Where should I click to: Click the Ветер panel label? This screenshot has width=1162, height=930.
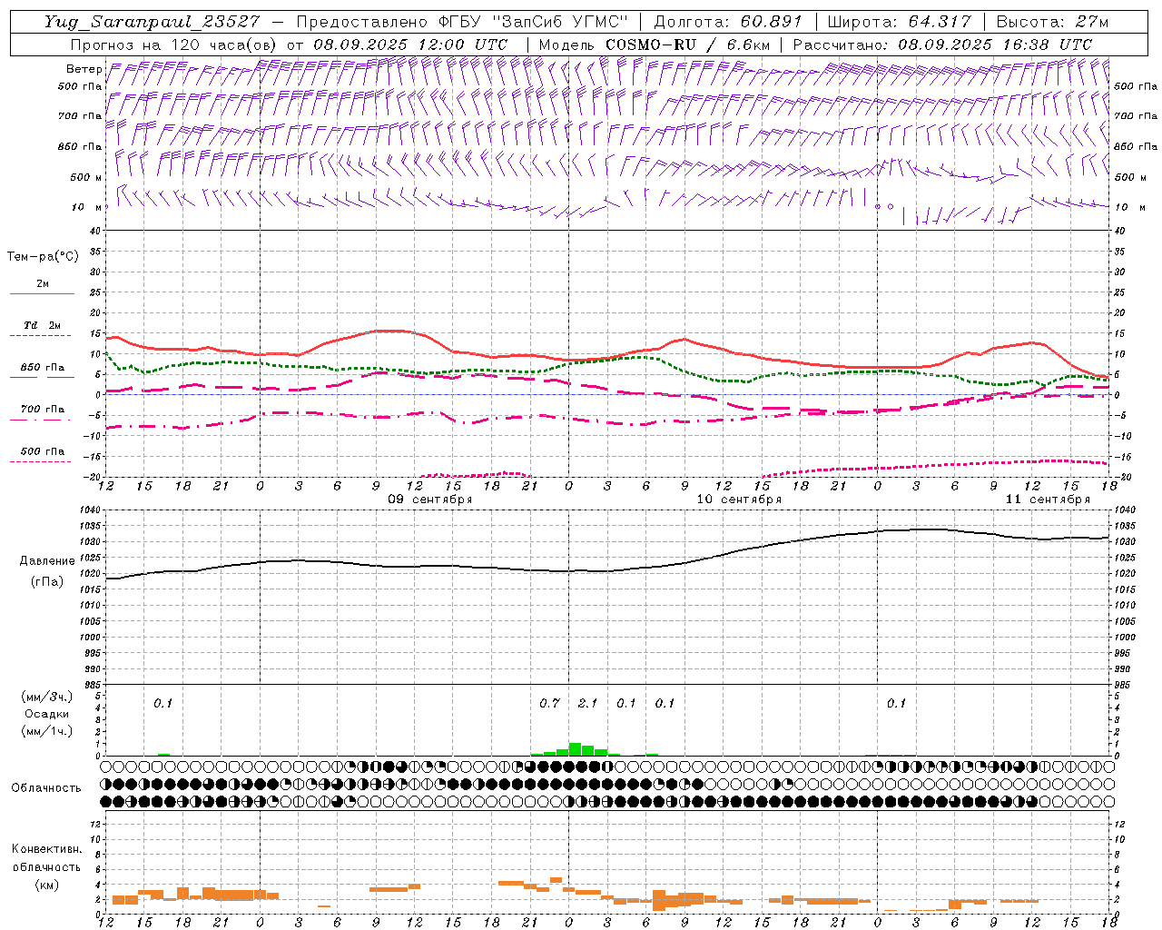84,69
